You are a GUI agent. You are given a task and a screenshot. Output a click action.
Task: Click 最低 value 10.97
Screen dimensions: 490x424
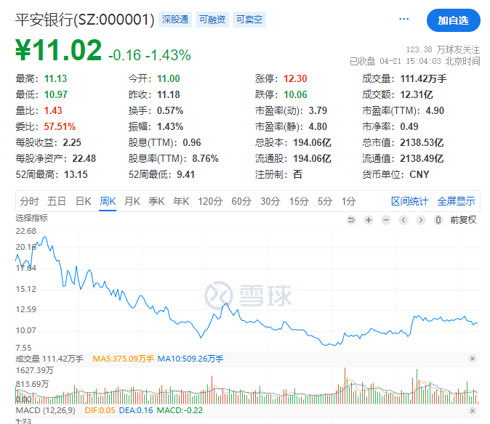click(x=56, y=94)
